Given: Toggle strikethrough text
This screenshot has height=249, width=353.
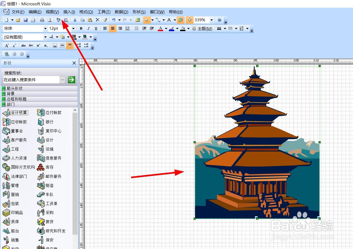Looking at the screenshot, I should coord(23,45).
